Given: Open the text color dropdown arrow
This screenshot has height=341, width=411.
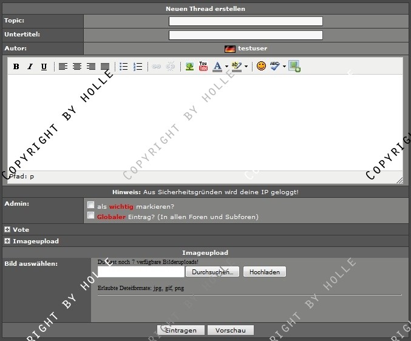Looking at the screenshot, I should (x=226, y=67).
